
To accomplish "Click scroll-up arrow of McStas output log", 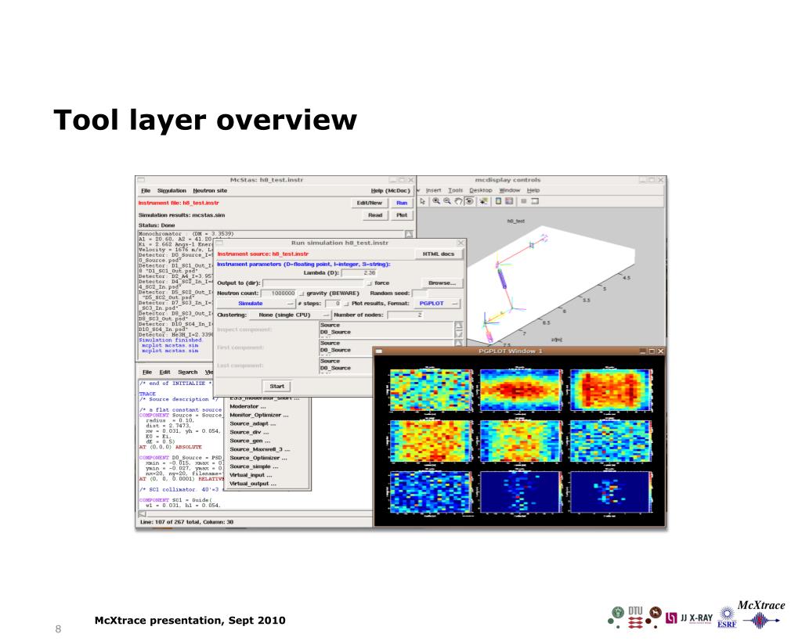I will pyautogui.click(x=409, y=234).
